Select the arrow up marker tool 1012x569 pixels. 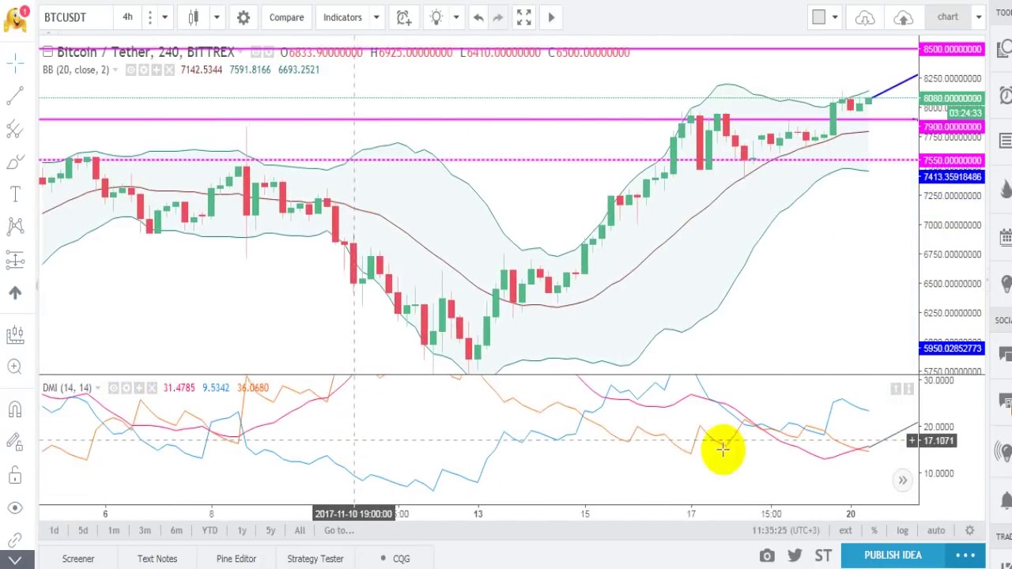15,292
